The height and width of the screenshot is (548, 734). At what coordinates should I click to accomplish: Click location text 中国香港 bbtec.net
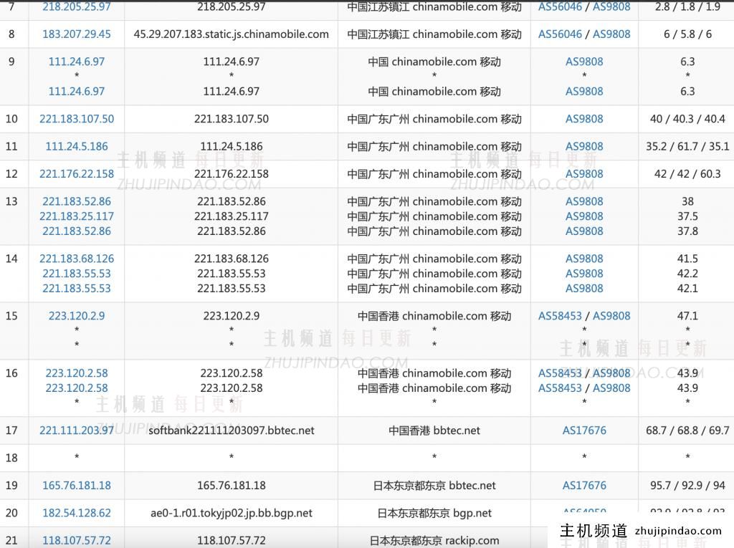[434, 431]
